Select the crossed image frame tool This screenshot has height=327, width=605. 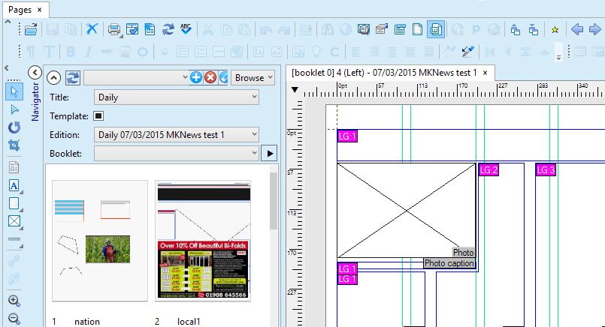click(14, 221)
